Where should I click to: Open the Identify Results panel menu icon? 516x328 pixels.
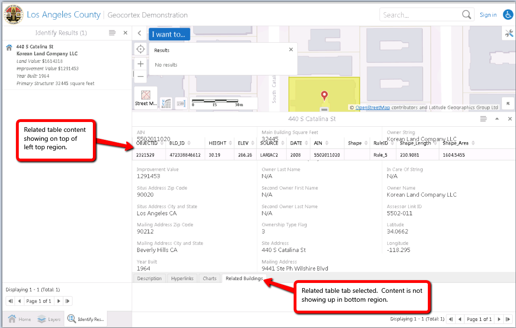click(112, 32)
